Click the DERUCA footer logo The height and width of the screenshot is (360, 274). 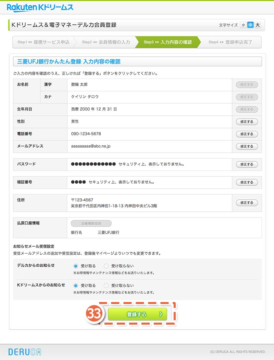coord(25,352)
